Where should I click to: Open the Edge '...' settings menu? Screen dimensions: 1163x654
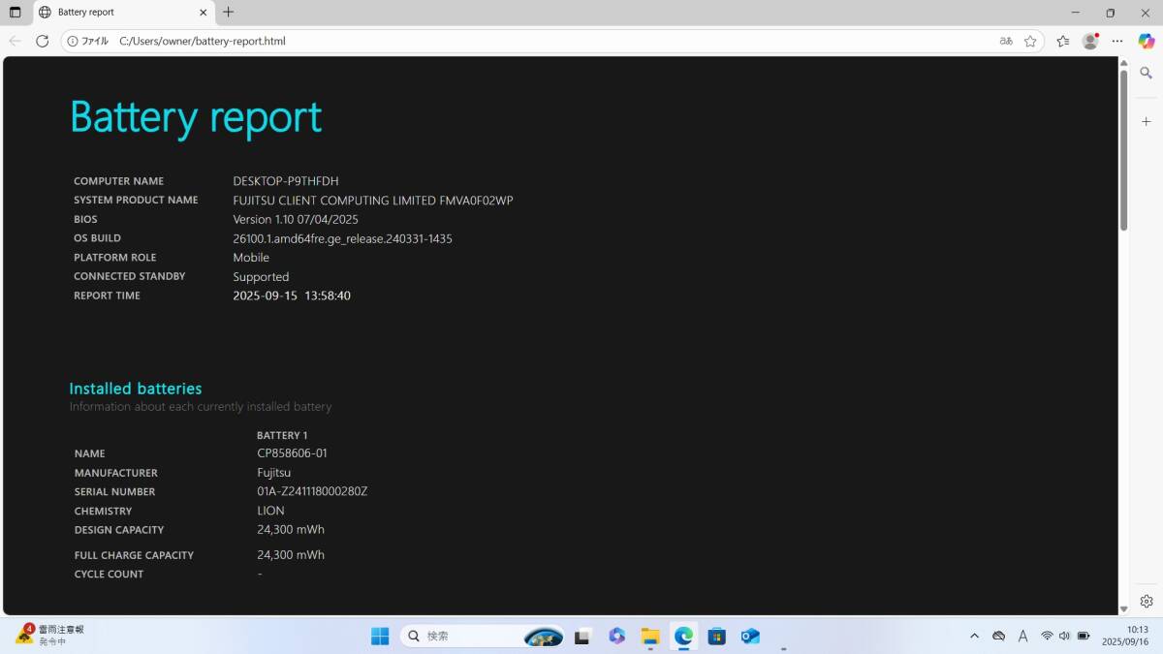tap(1116, 41)
